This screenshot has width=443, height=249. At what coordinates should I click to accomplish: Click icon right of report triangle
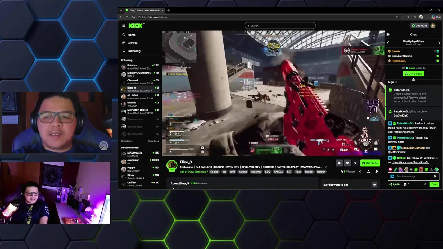377,172
